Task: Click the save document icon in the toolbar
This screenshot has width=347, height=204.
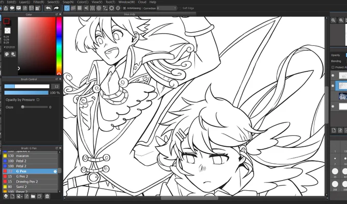Action: pyautogui.click(x=25, y=8)
